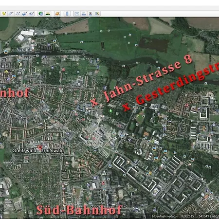Image resolution: width=219 pixels, height=219 pixels.
Task: Click the Email envelope icon
Action: [x=77, y=14]
